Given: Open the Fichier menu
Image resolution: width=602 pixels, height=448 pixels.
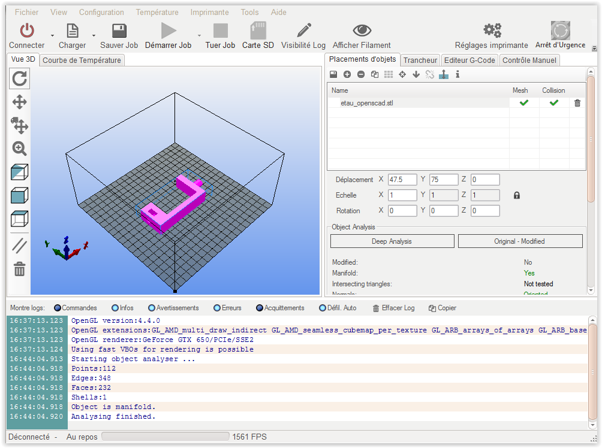Looking at the screenshot, I should click(26, 12).
